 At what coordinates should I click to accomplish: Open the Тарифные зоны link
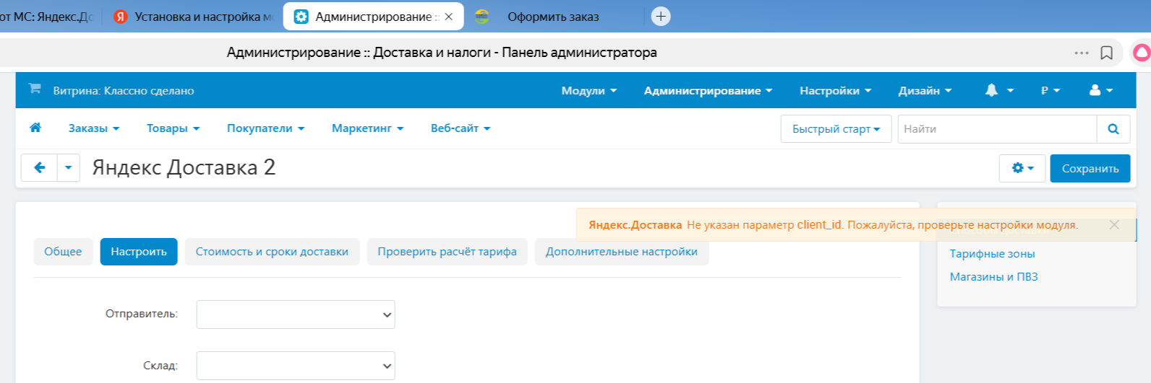[992, 254]
